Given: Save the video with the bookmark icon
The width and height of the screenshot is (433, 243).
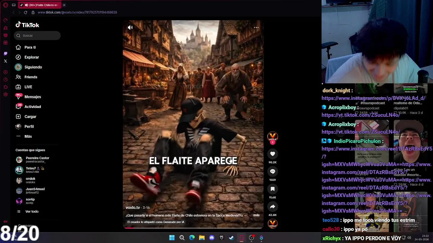Looking at the screenshot, I should (x=273, y=189).
